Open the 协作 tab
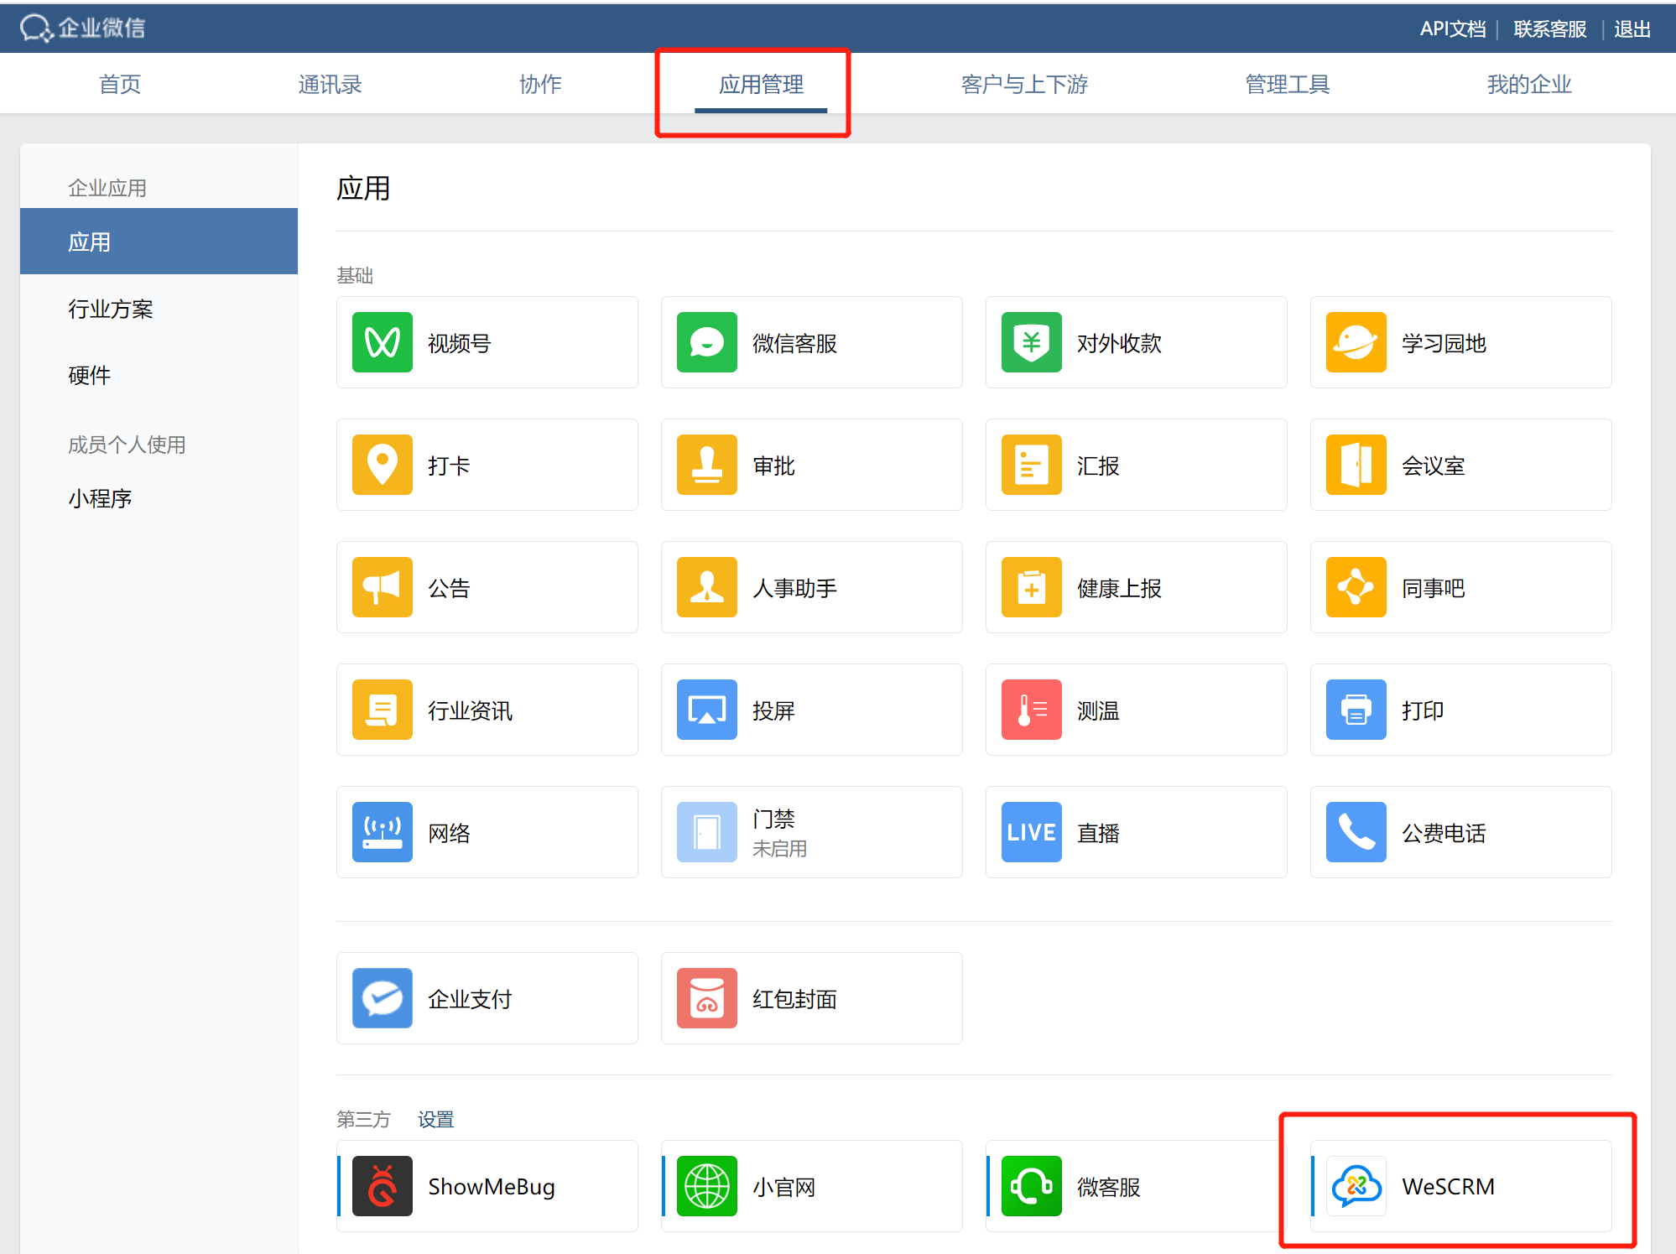Screen dimensions: 1676x1254 tap(540, 84)
